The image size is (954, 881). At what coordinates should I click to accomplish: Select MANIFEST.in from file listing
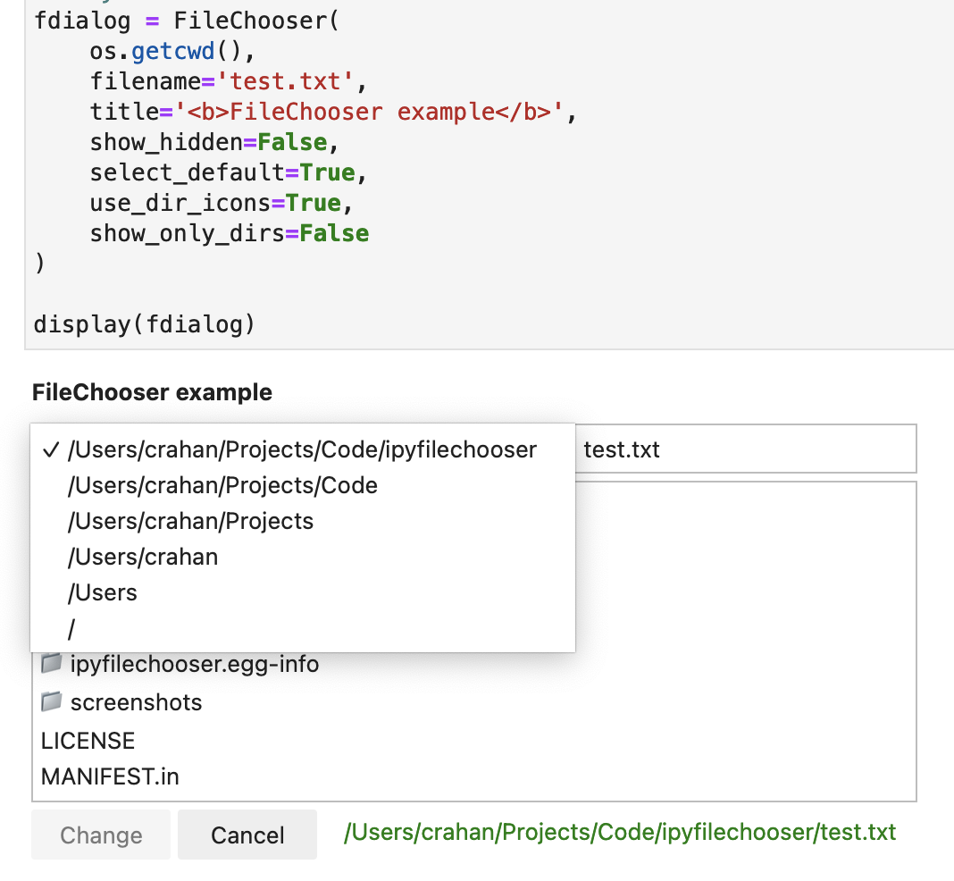(x=109, y=776)
